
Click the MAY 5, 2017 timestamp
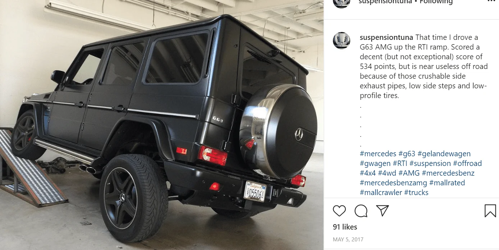pos(348,239)
